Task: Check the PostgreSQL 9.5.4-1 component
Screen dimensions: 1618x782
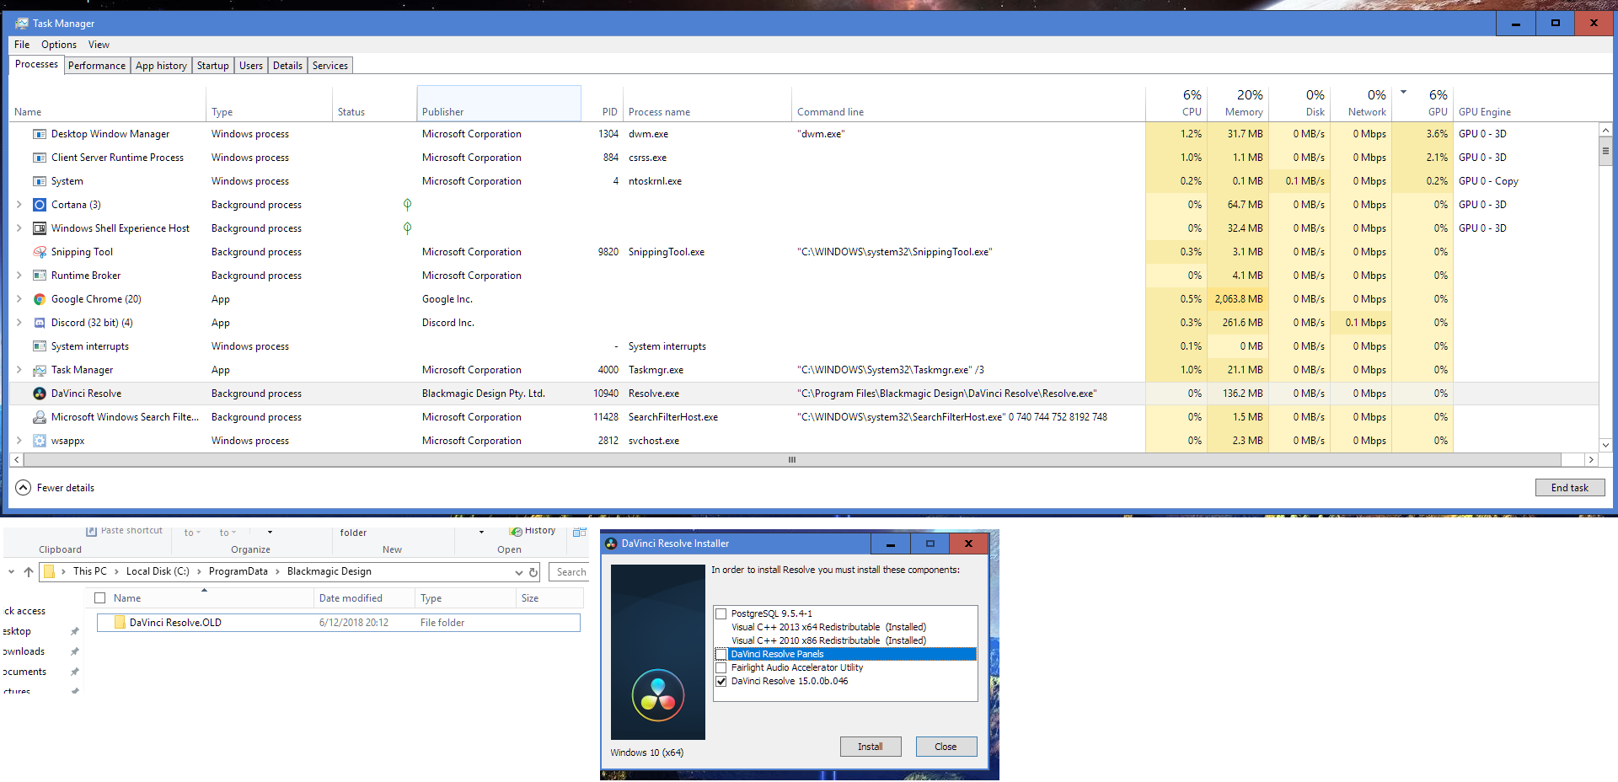Action: click(721, 613)
